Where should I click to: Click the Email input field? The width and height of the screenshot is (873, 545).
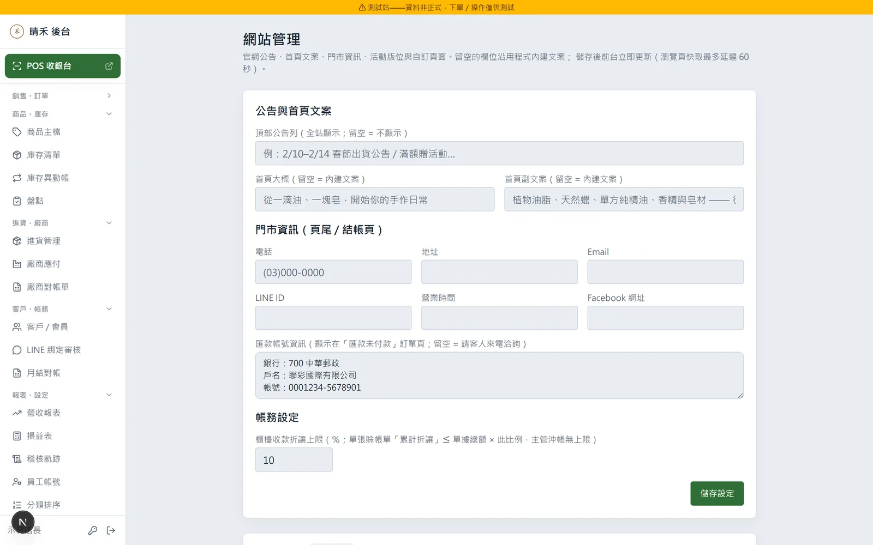(665, 272)
